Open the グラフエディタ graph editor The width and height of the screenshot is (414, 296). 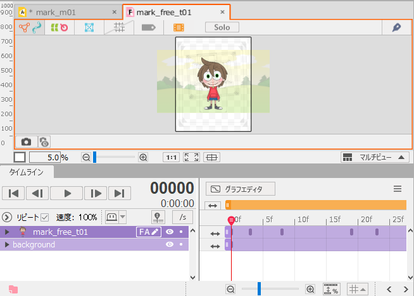click(242, 189)
